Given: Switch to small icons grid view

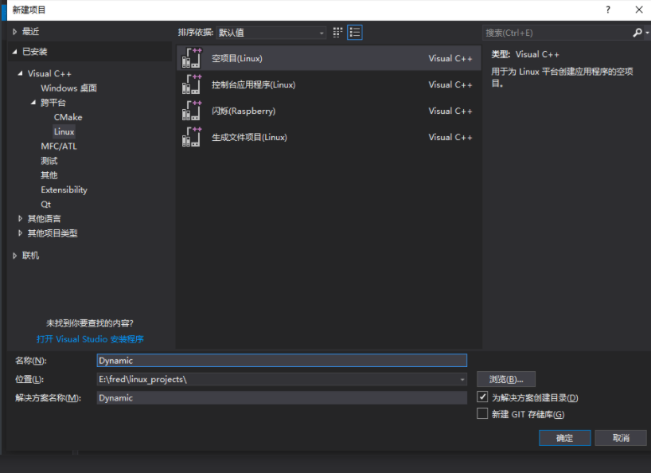Looking at the screenshot, I should 337,33.
